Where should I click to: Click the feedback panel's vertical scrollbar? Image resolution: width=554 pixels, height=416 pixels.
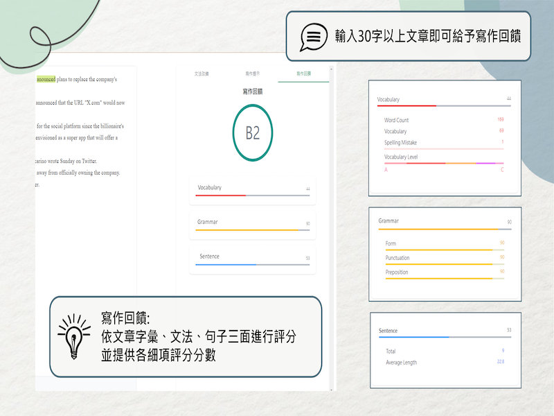coord(332,208)
